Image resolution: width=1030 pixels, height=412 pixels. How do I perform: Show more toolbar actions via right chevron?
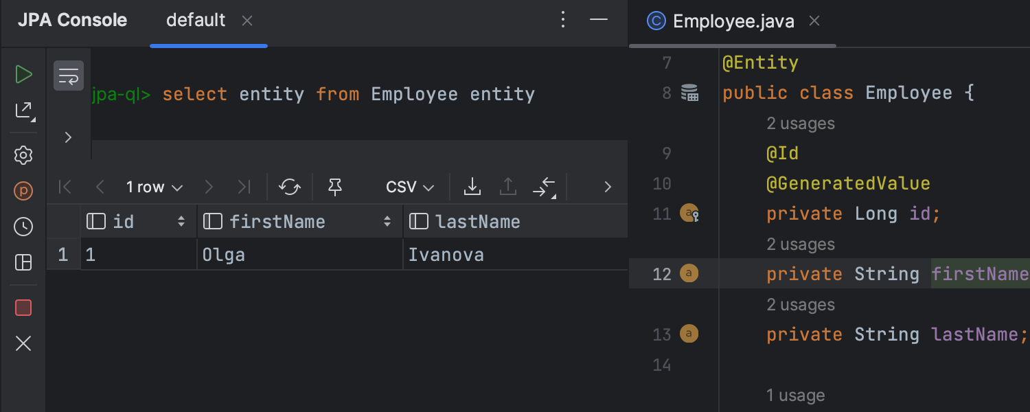point(607,187)
